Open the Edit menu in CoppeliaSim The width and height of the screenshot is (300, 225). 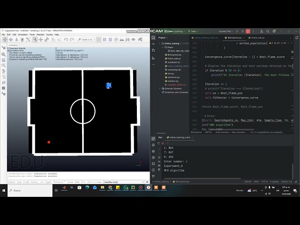pos(8,35)
